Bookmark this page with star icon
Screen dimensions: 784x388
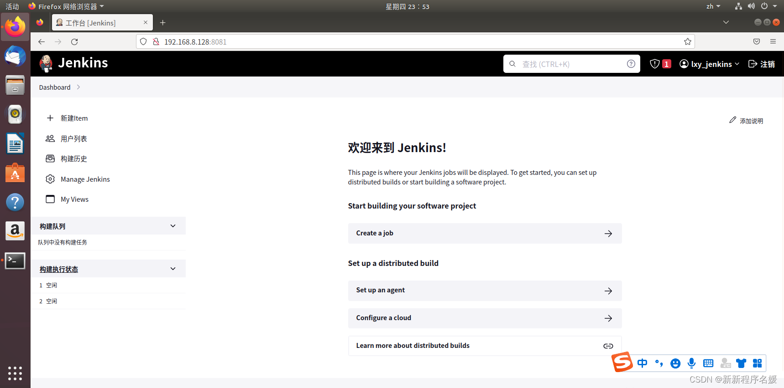coord(688,41)
